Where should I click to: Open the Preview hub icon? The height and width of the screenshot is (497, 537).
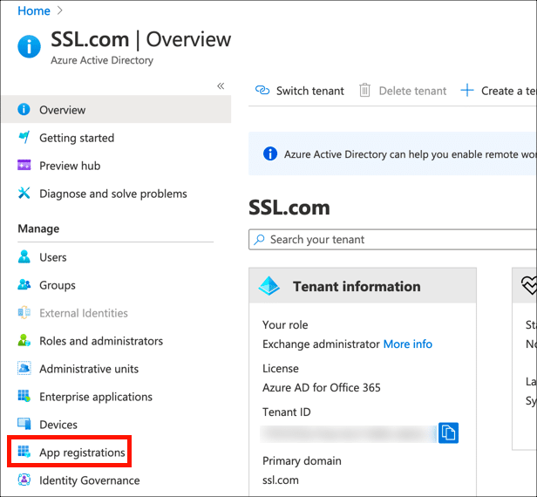(24, 166)
